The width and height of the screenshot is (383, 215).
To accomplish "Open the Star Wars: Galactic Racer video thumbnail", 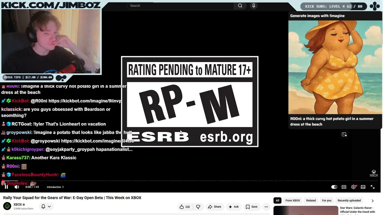I will 306,211.
